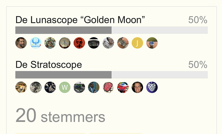Select the purple hop cone avatar
Screen dimensions: 222x134
point(152,87)
